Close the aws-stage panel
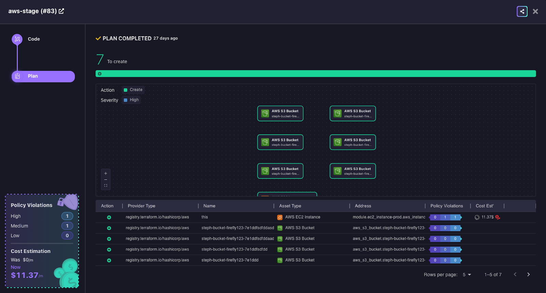The height and width of the screenshot is (293, 546). pos(535,11)
